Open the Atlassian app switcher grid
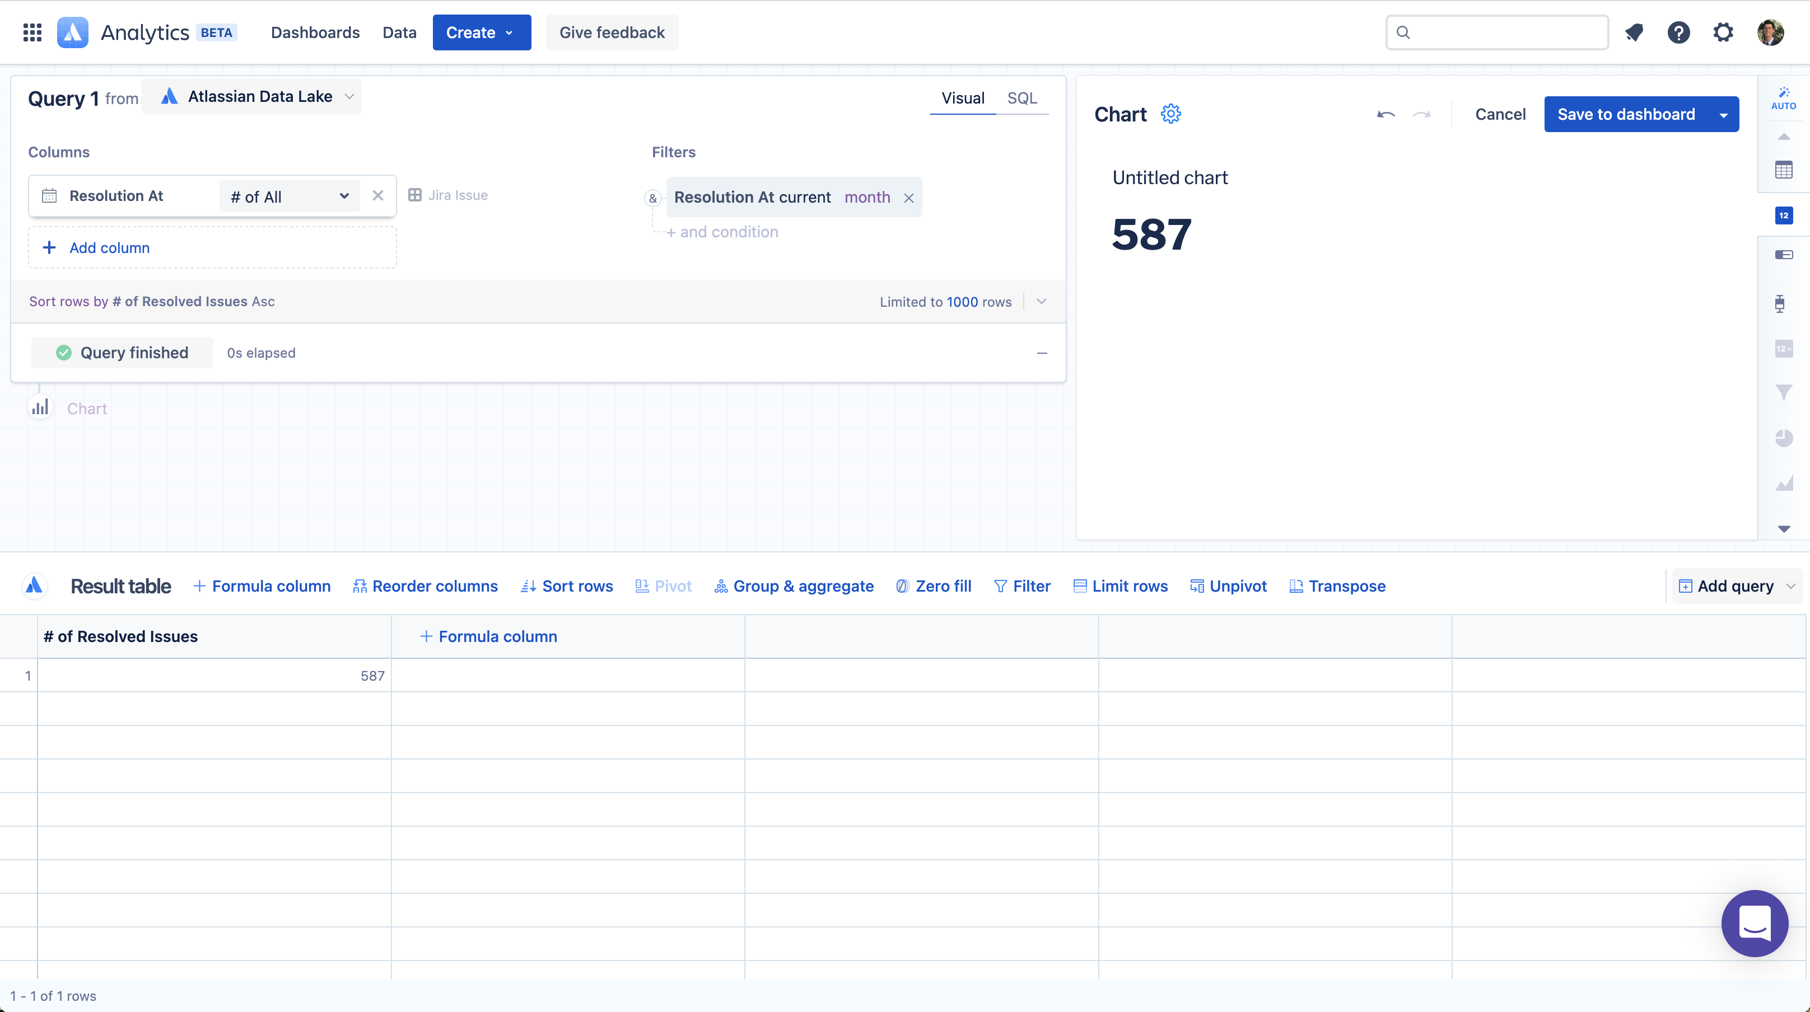This screenshot has height=1012, width=1810. click(x=32, y=32)
